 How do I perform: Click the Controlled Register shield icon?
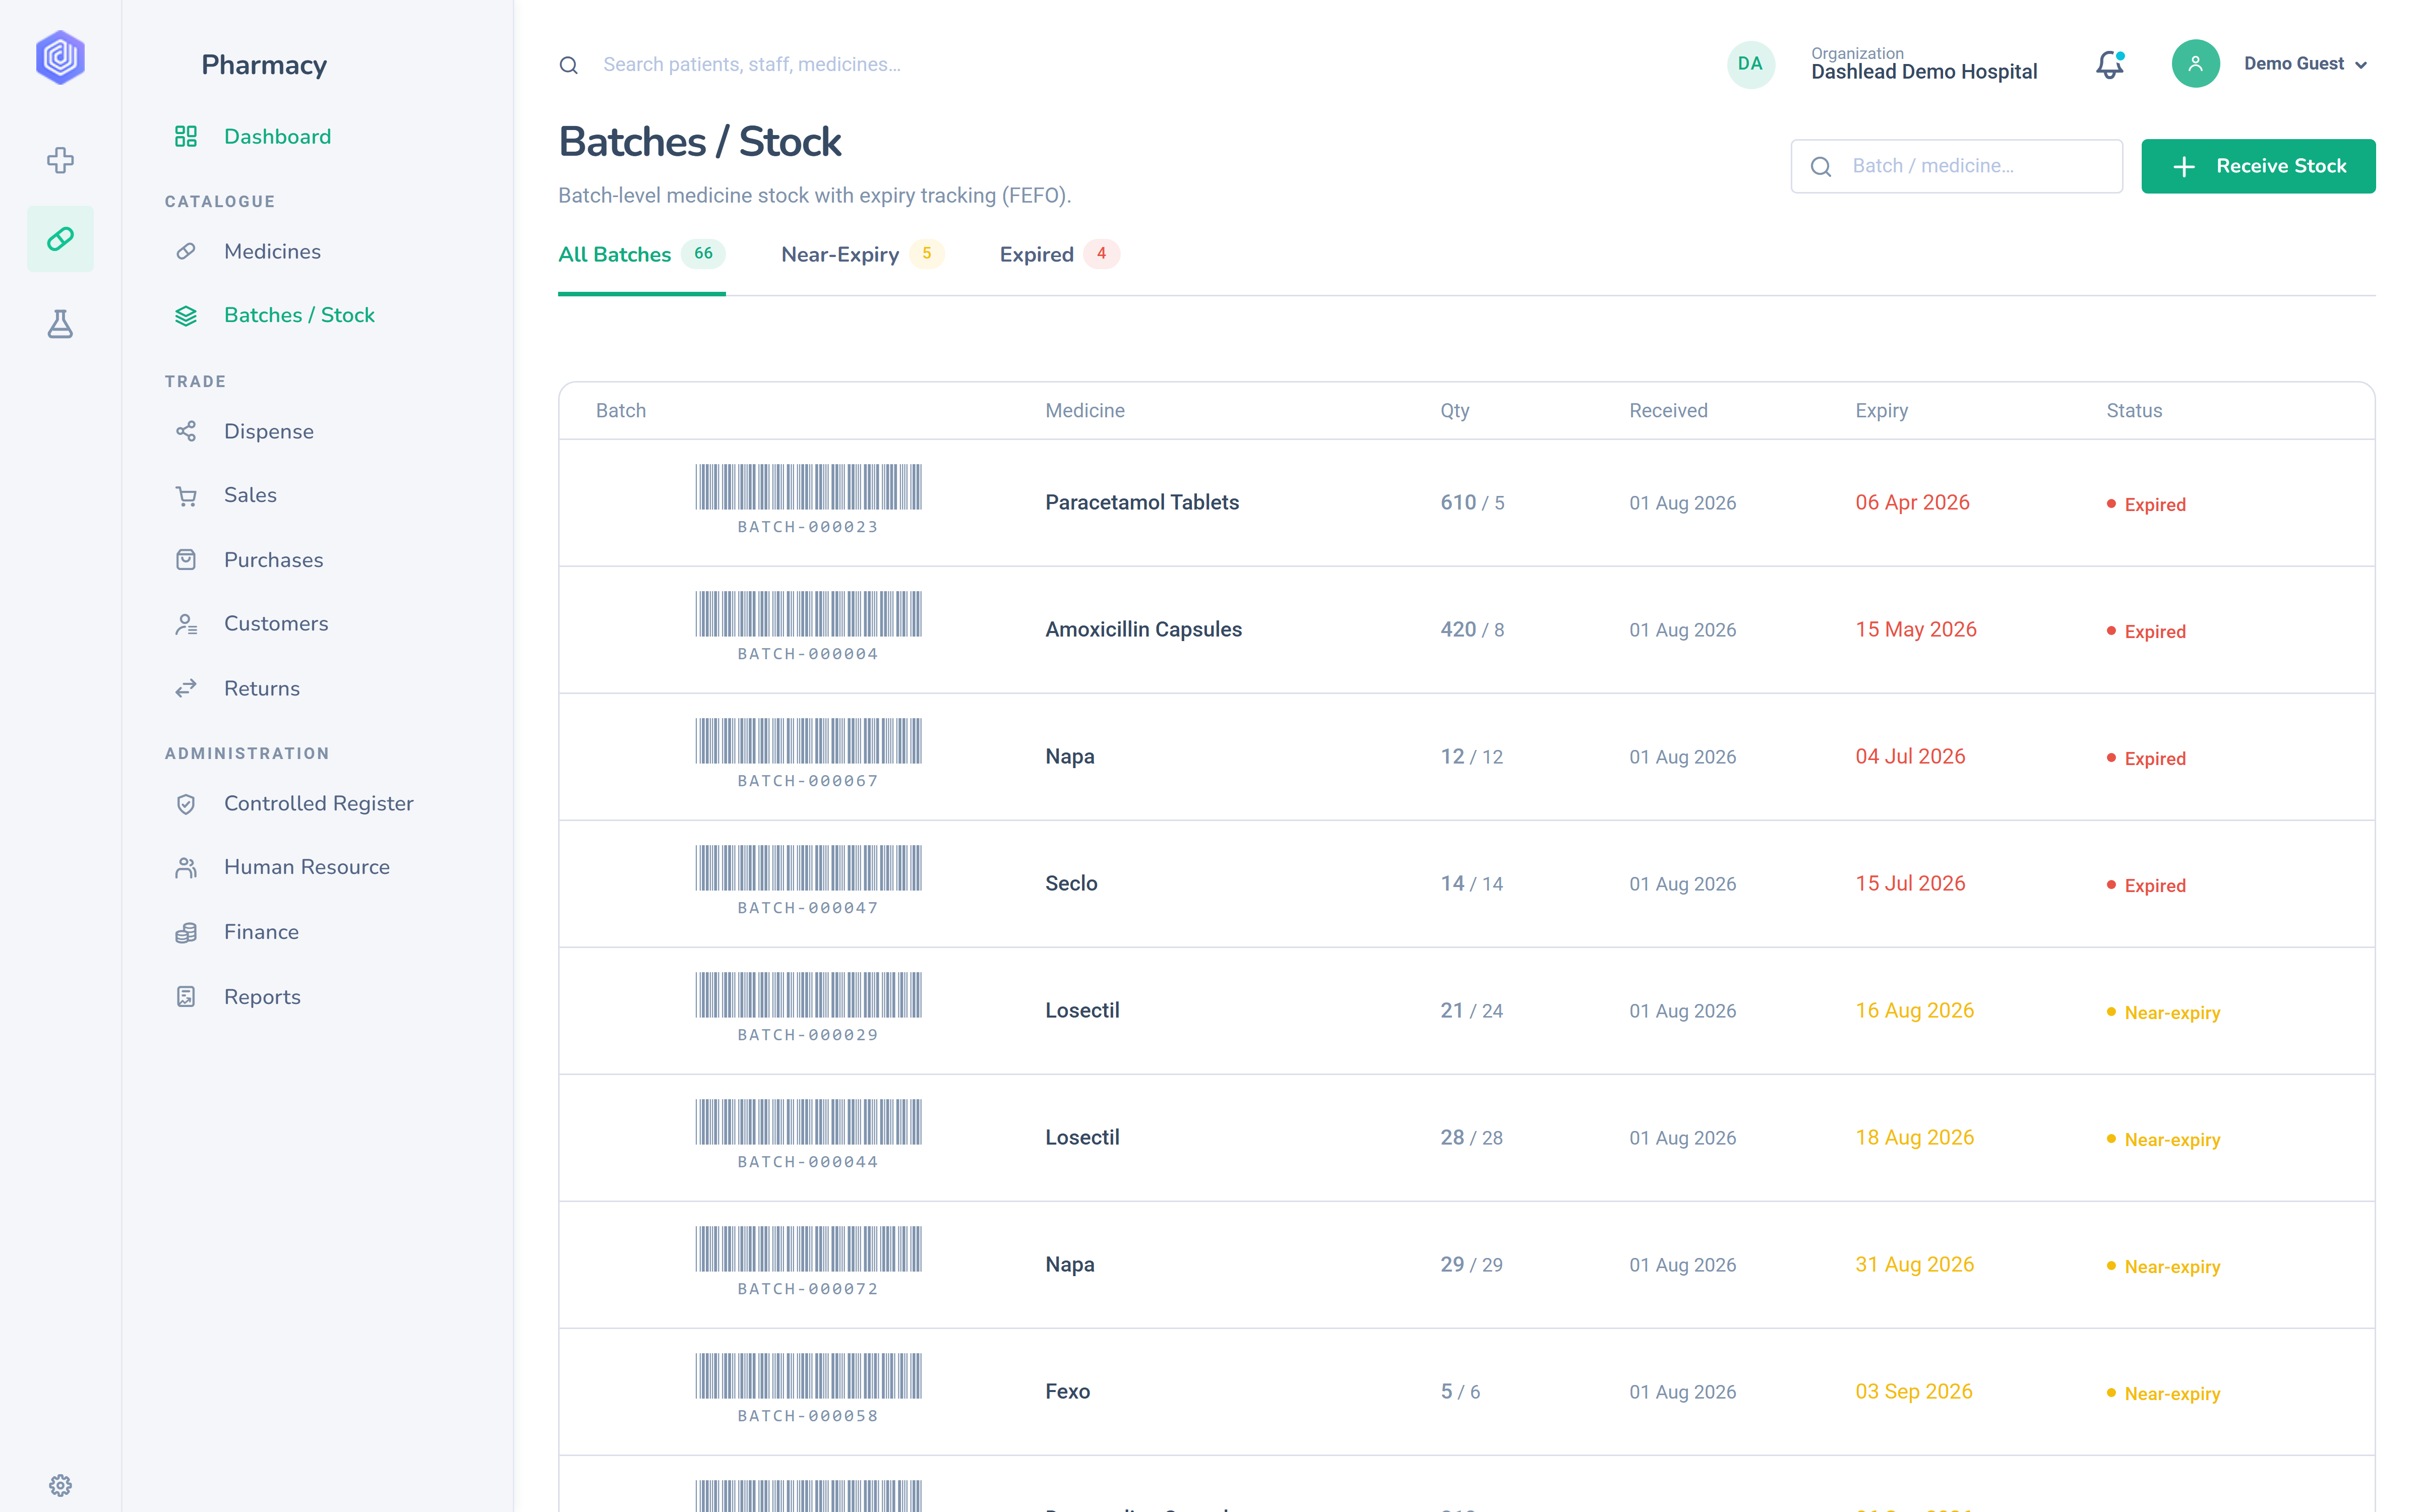186,804
